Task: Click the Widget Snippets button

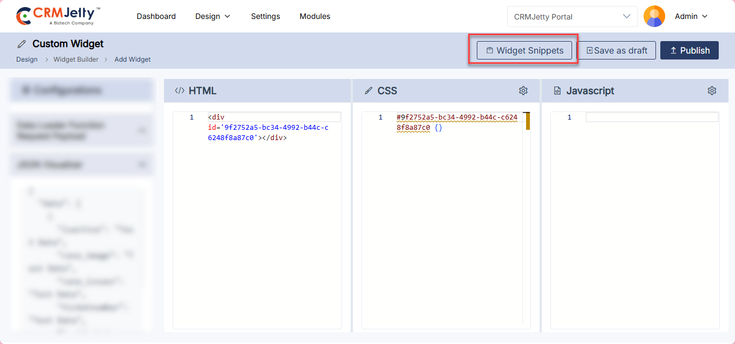Action: pyautogui.click(x=524, y=50)
